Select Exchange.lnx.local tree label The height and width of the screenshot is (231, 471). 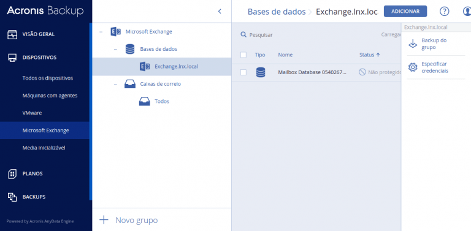(177, 67)
